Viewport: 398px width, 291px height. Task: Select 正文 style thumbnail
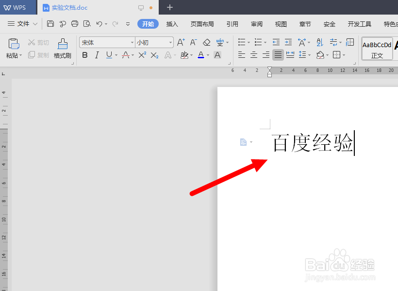click(377, 49)
